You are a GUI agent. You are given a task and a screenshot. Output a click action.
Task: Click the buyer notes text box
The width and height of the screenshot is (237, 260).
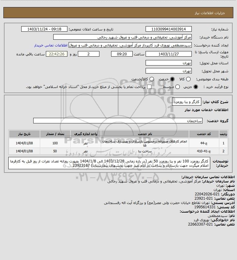(109, 163)
